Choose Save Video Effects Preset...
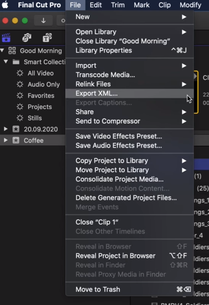 [130, 136]
